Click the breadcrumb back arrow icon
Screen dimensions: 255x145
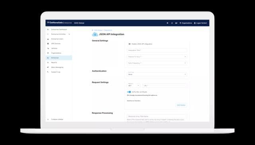point(92,30)
